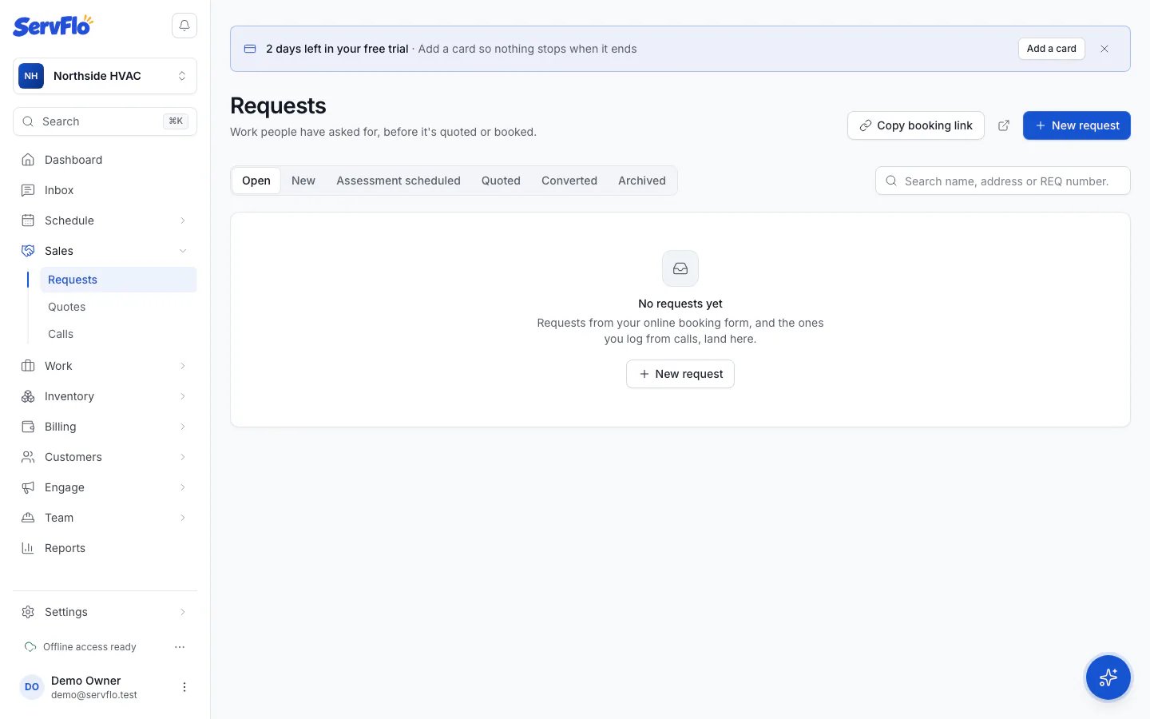Open the Demo Owner account menu dots
This screenshot has width=1150, height=719.
(x=184, y=687)
